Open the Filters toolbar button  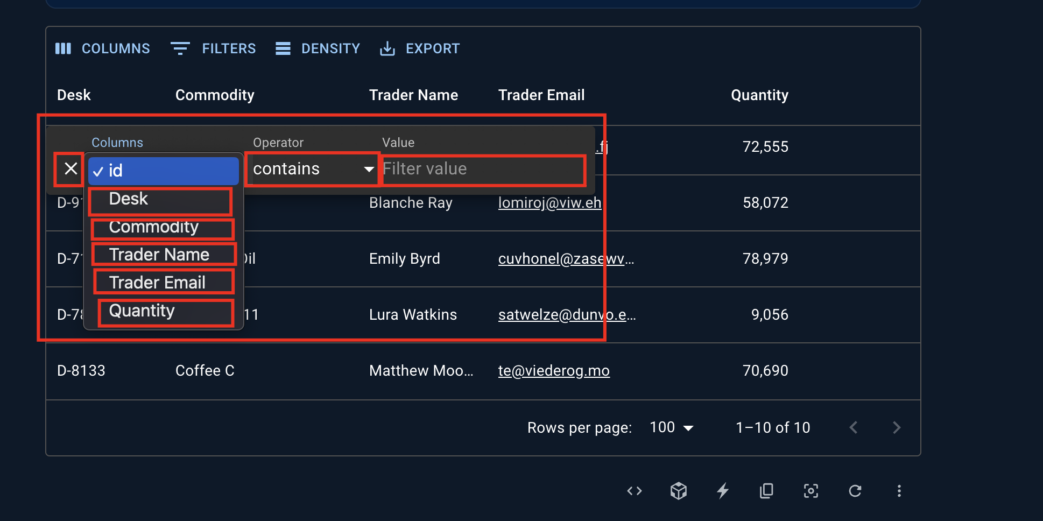[213, 48]
